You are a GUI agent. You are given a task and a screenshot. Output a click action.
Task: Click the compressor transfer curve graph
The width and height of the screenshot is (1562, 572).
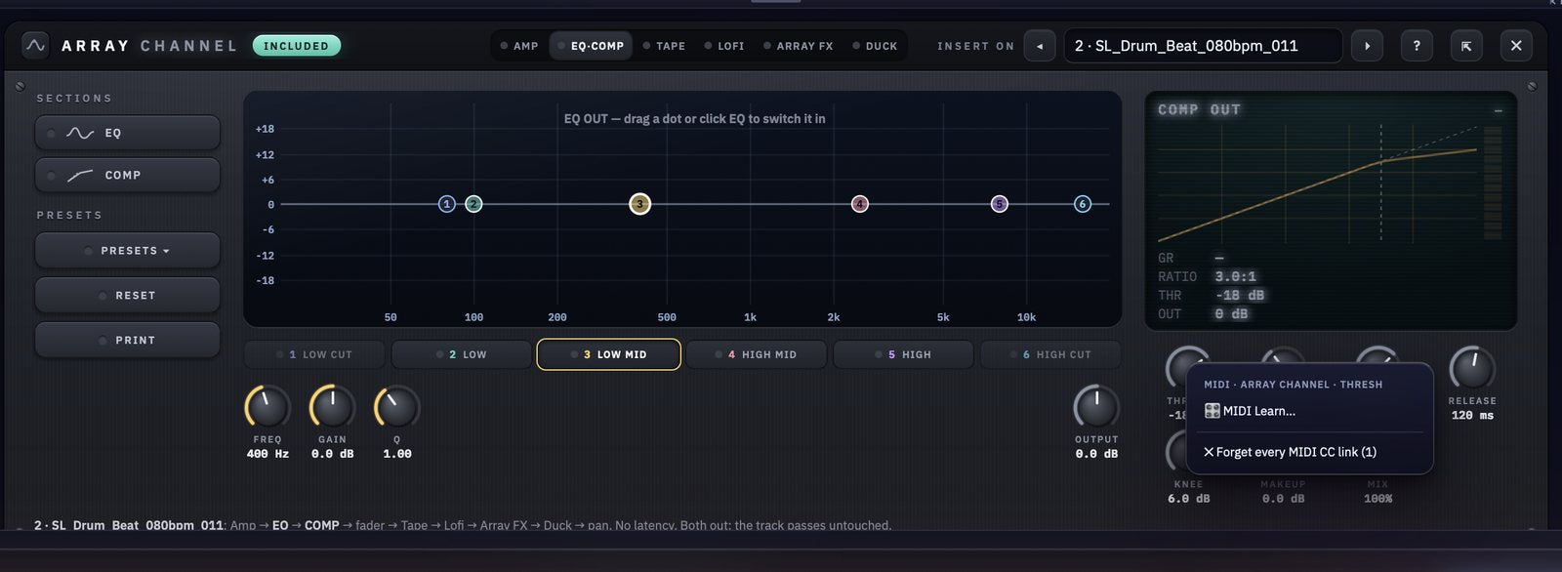1318,184
